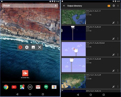Open the three-dot menu for 2016_02_17_16_49_44
The height and width of the screenshot is (97, 121).
[118, 39]
